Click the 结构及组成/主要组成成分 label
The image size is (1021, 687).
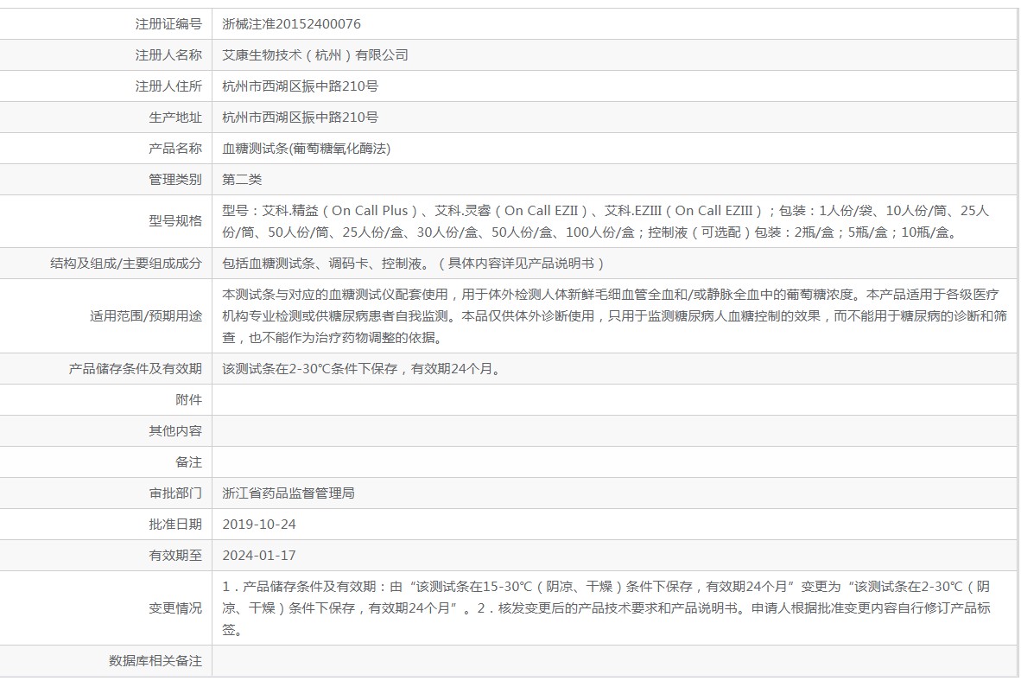(x=126, y=263)
